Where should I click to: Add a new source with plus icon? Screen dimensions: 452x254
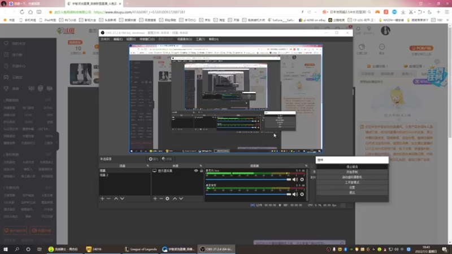click(x=155, y=199)
